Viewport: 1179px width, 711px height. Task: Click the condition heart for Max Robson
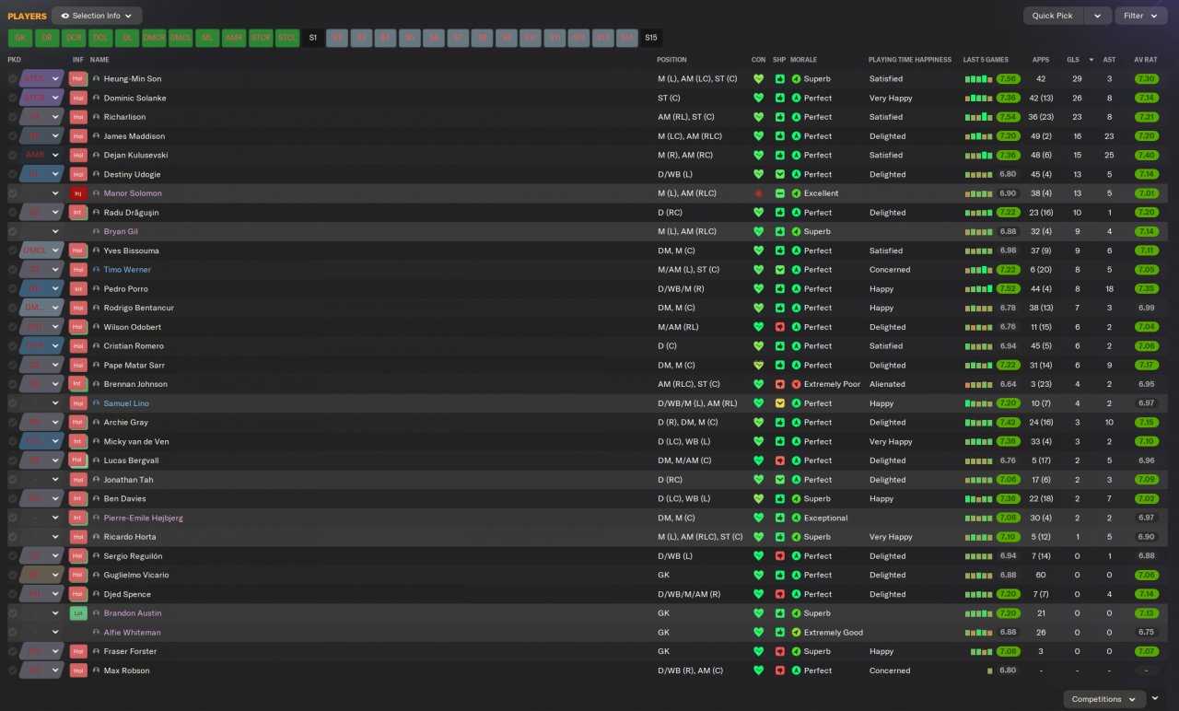(759, 670)
